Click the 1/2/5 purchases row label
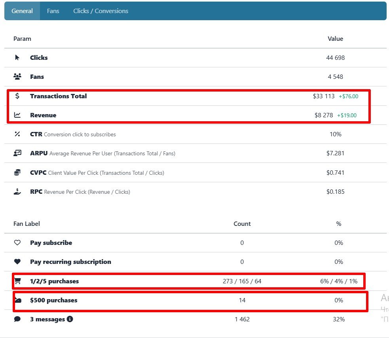Image resolution: width=389 pixels, height=338 pixels. coord(54,281)
